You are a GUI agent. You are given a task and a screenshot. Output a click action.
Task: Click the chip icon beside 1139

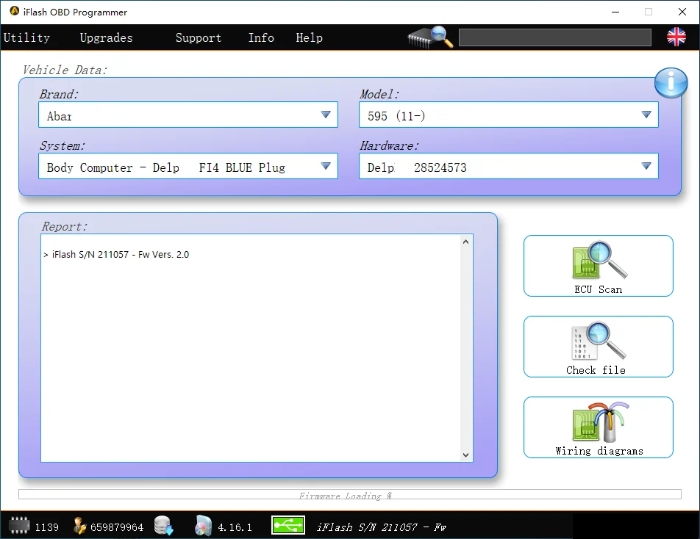(x=19, y=526)
